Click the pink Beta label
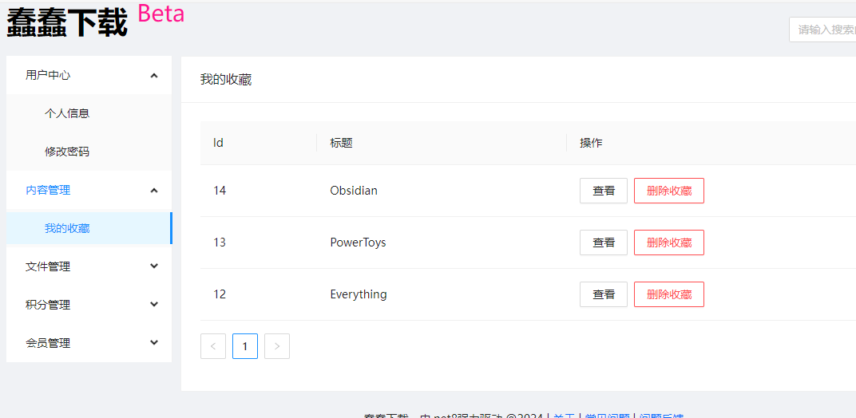Screen dimensions: 856x418 161,13
